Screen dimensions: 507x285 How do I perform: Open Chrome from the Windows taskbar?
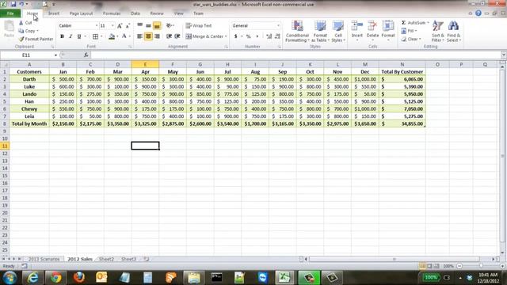(55, 277)
